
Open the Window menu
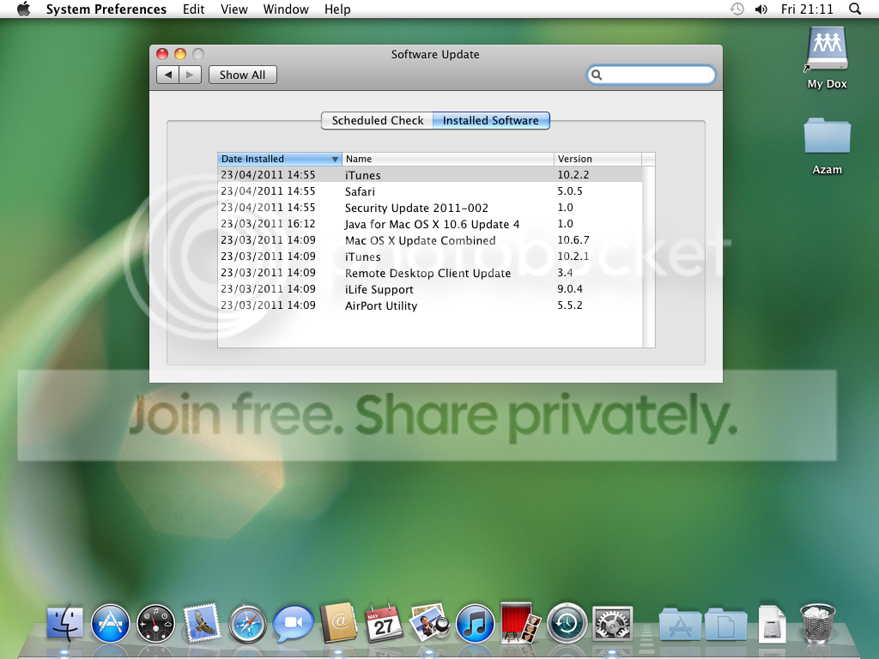(x=286, y=9)
